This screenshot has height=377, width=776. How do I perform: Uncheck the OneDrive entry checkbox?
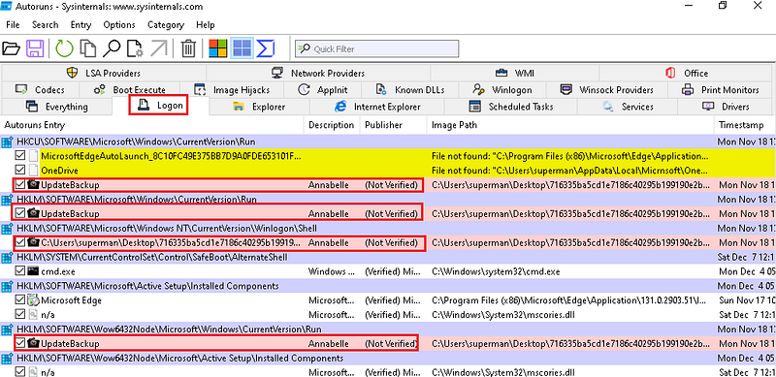[20, 171]
